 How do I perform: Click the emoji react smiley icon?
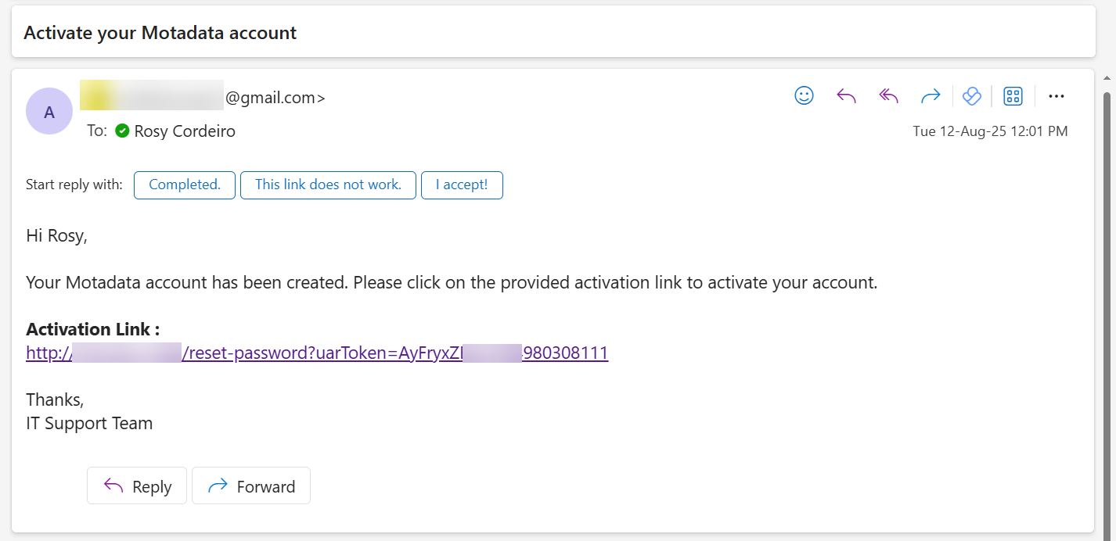[x=804, y=95]
